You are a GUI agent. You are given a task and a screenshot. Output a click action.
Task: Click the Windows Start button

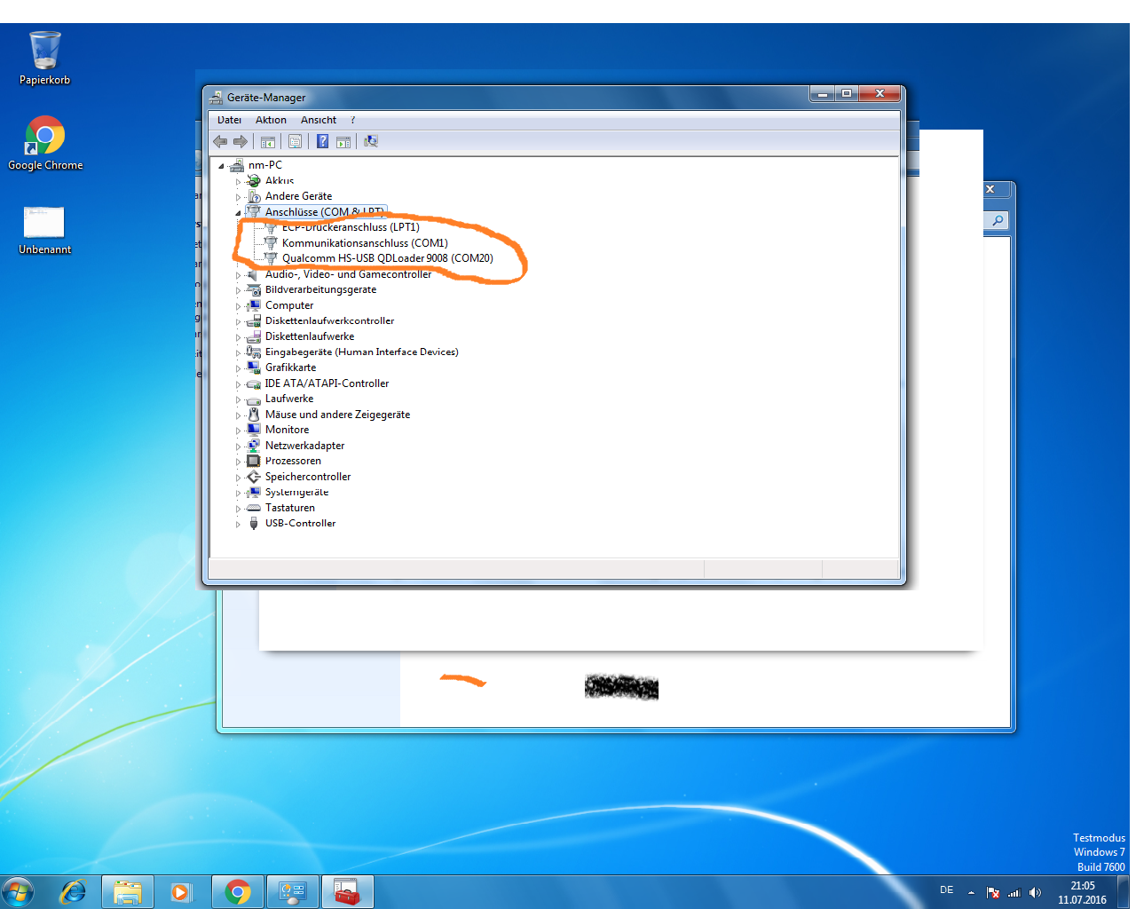[18, 891]
